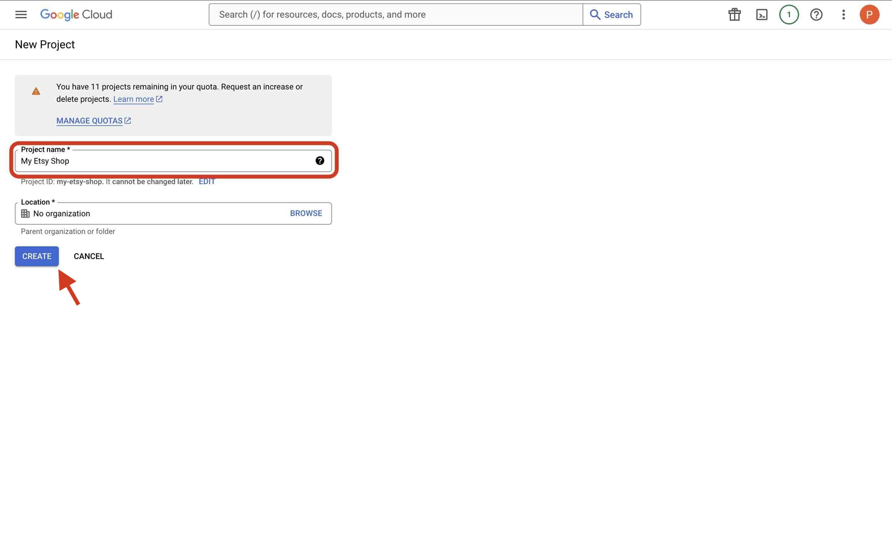
Task: Click the help icon inside Project name field
Action: coord(320,161)
